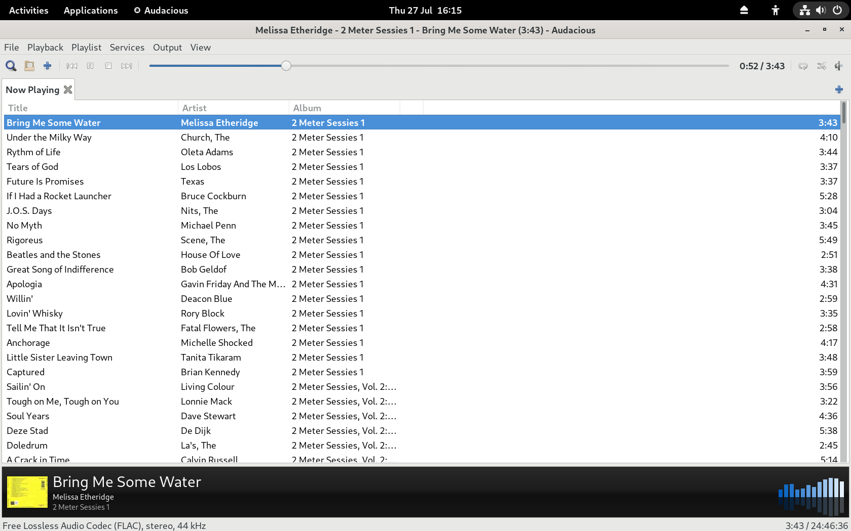Open the Services menu

pos(127,47)
